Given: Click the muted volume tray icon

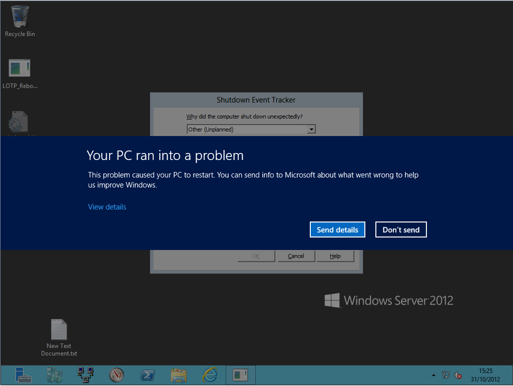Looking at the screenshot, I should (457, 375).
